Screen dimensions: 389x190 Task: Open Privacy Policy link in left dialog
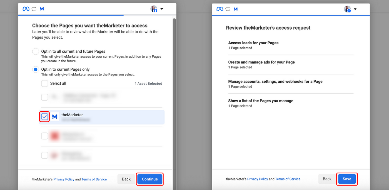pyautogui.click(x=64, y=179)
